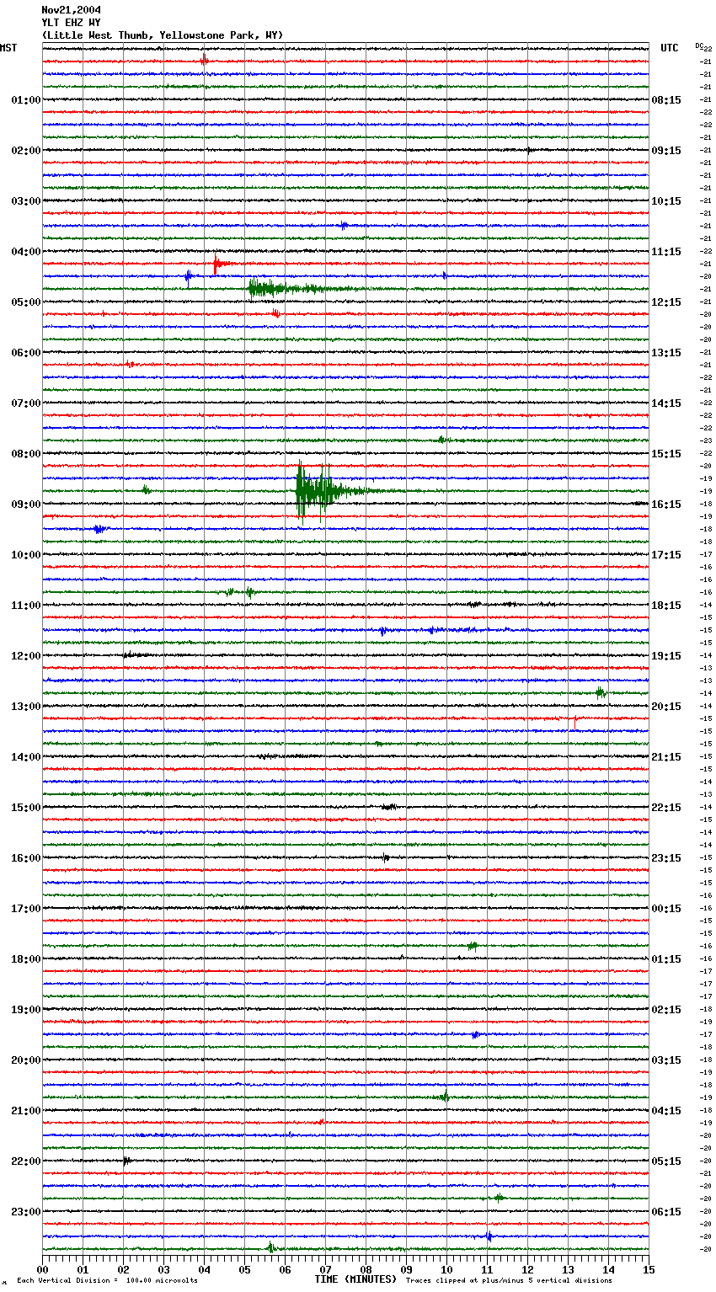Click the red spike on 04:15 trace
The image size is (716, 1292).
point(217,264)
